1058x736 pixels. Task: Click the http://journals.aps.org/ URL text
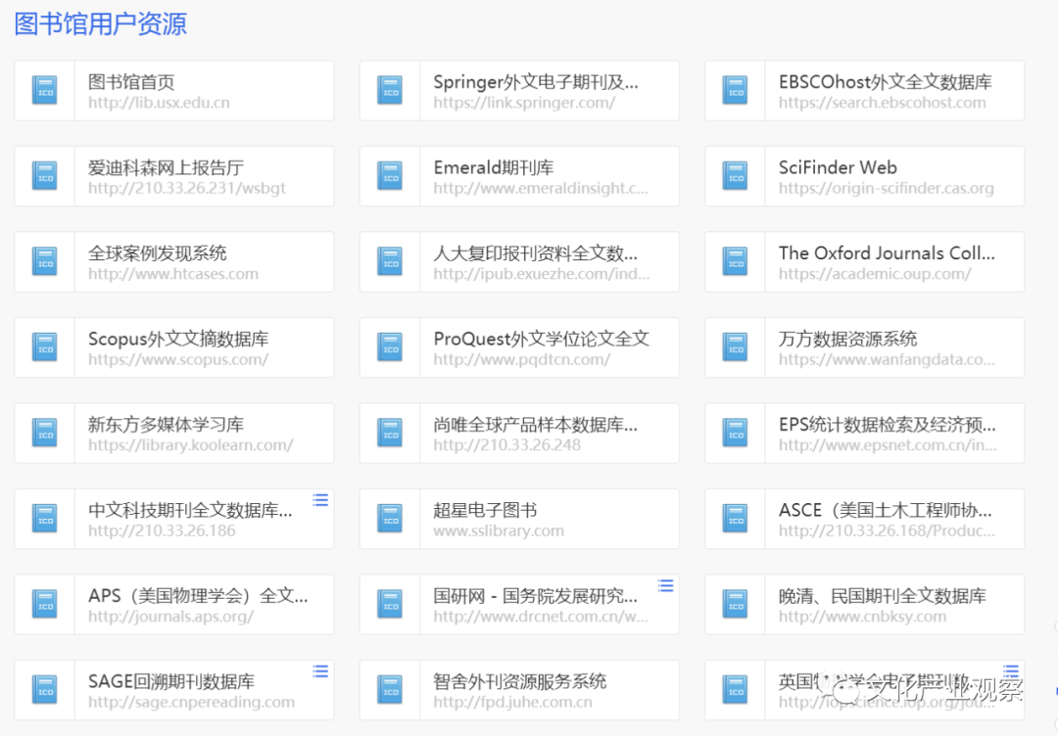[x=170, y=616]
